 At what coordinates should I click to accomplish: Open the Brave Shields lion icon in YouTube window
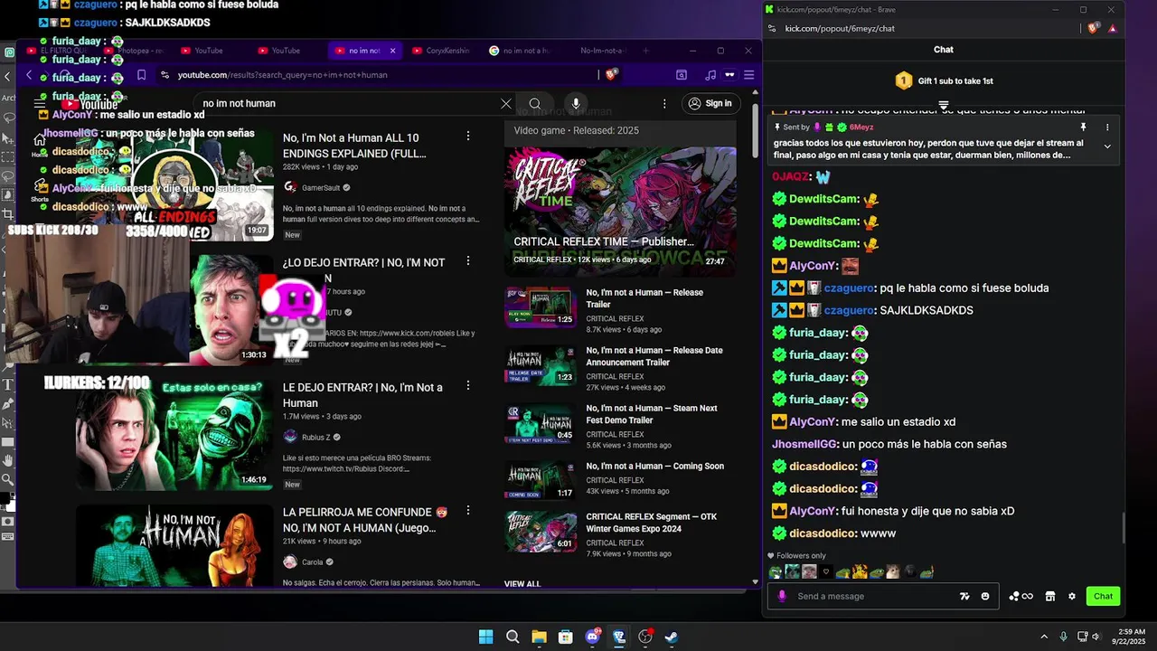[611, 75]
